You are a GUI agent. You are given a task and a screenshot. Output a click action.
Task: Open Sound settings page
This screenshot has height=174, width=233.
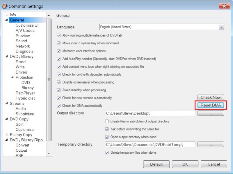tap(22, 41)
